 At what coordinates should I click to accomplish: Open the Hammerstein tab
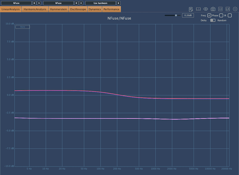coord(58,9)
